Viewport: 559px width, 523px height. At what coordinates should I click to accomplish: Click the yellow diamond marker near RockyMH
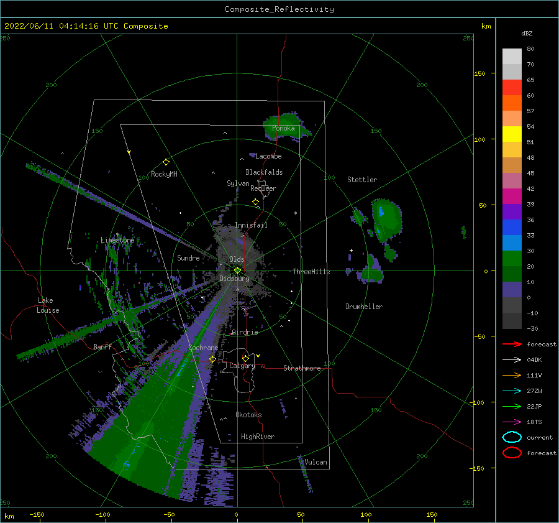(x=166, y=162)
